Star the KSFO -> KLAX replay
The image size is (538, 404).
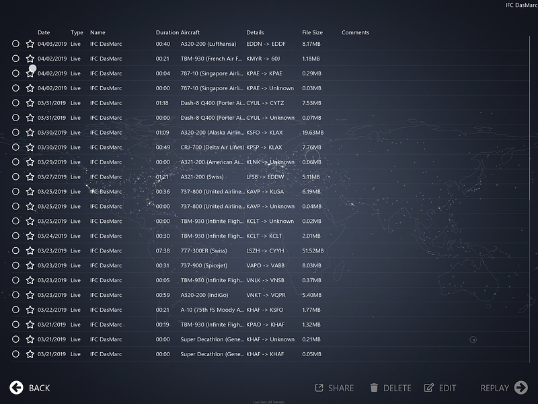coord(30,133)
